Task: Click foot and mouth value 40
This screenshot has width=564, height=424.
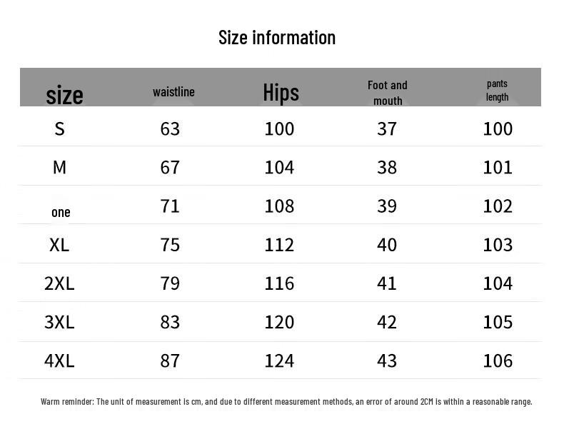Action: point(387,245)
